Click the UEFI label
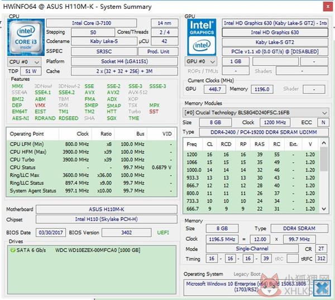This screenshot has width=335, height=300. 163,233
